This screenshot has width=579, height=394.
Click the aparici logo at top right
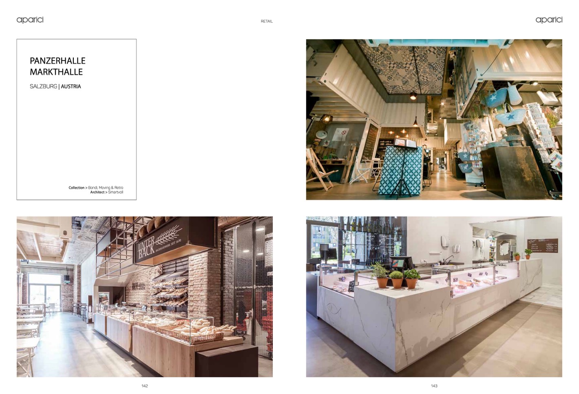(548, 20)
